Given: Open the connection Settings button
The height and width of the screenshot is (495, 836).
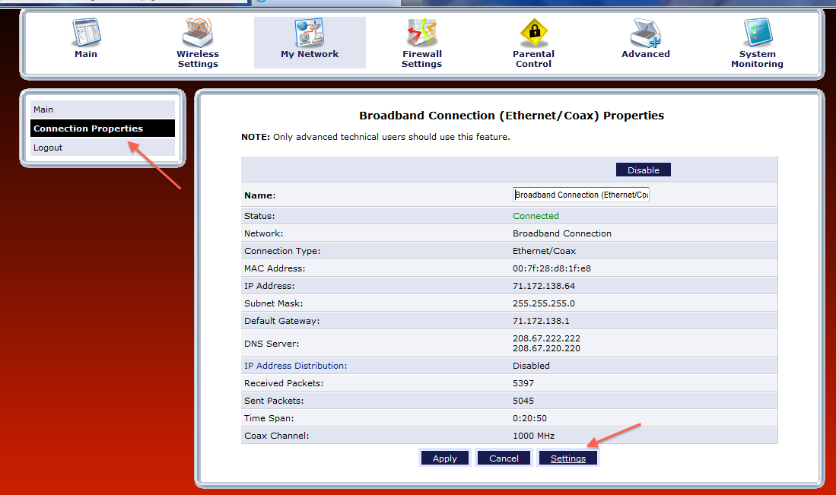Looking at the screenshot, I should pyautogui.click(x=567, y=459).
